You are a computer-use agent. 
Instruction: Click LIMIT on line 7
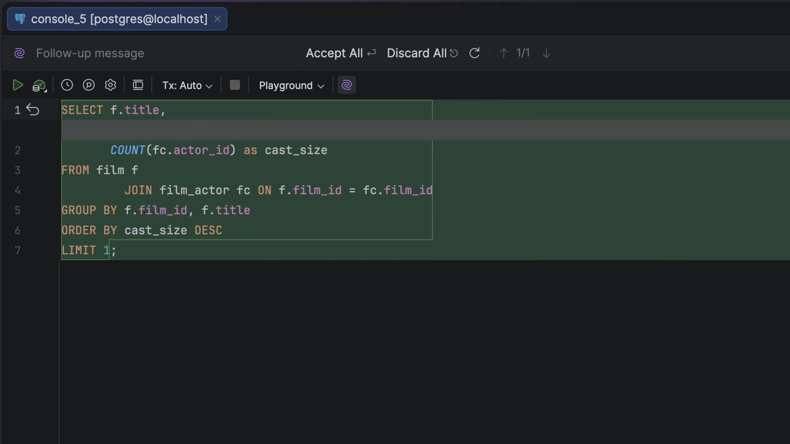(x=79, y=250)
